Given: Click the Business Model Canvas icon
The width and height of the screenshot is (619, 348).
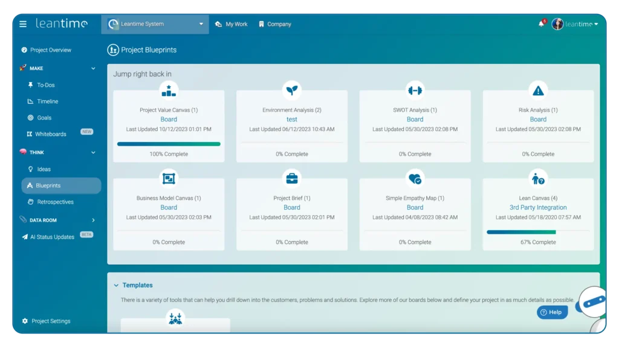Looking at the screenshot, I should tap(169, 179).
